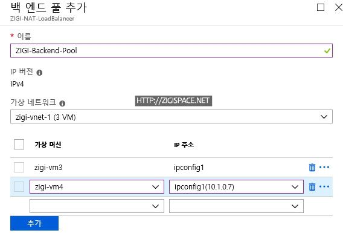Screen dimensions: 343x236
Task: Click the IP 주소 column header
Action: click(184, 145)
